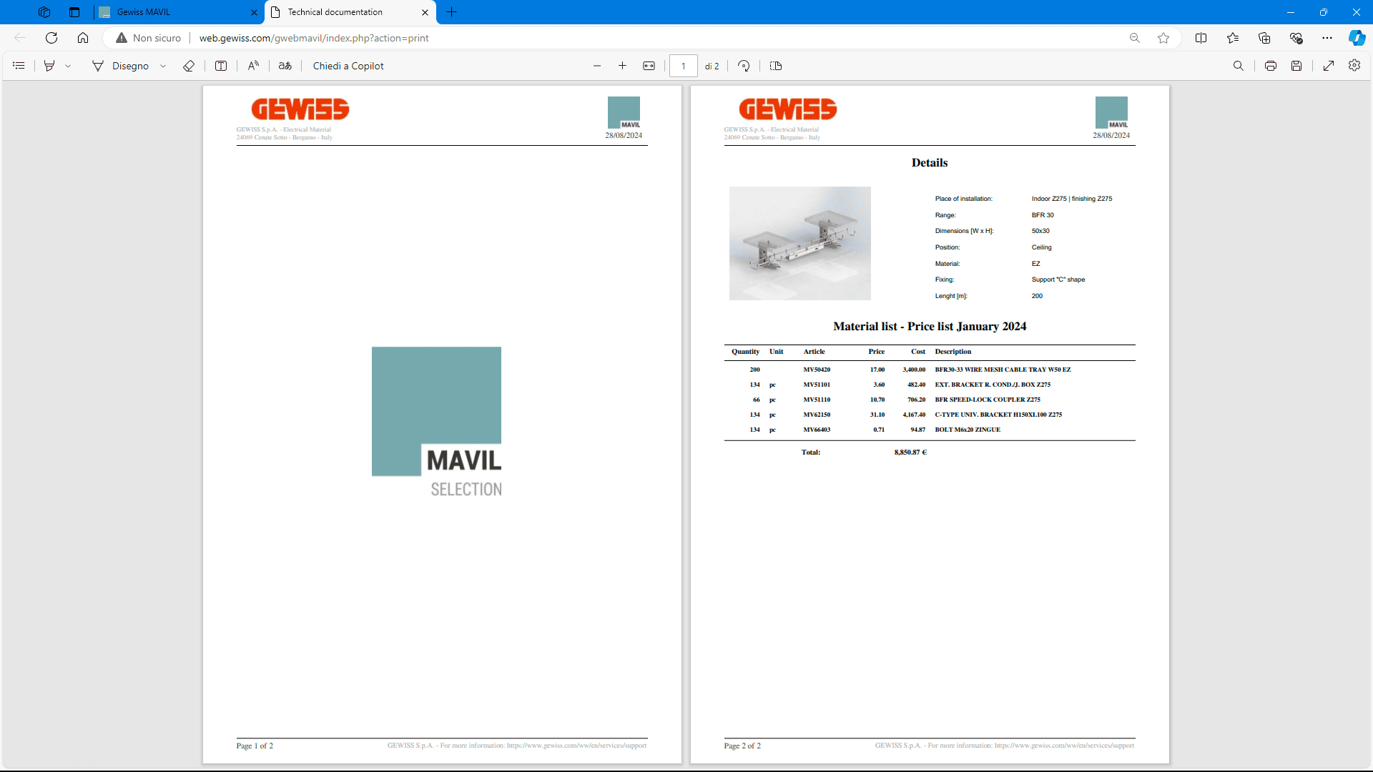Open browser zoom indicator in address bar

[1135, 38]
